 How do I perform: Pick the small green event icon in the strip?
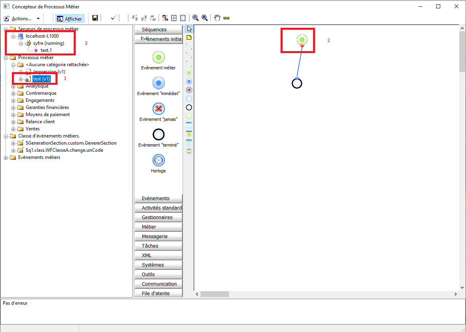189,73
